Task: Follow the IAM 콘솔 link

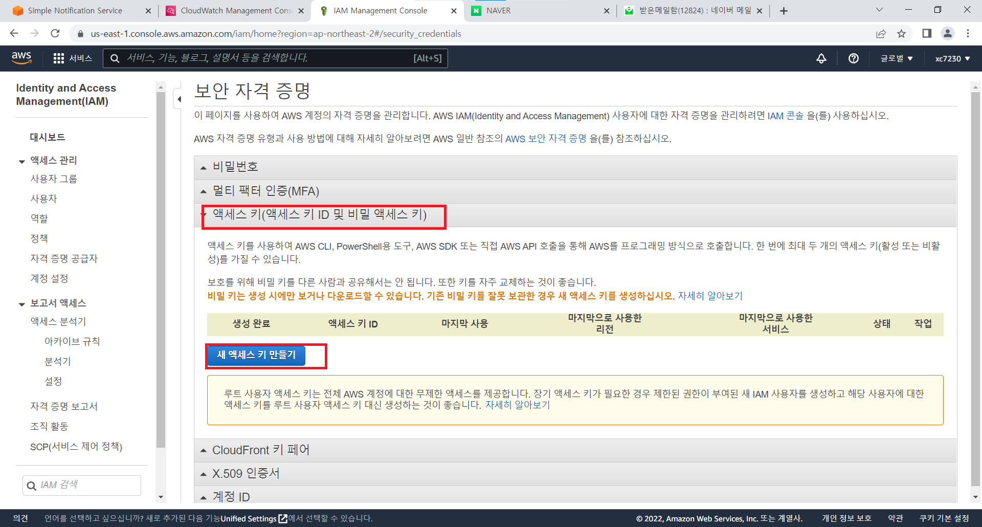Action: coord(785,116)
